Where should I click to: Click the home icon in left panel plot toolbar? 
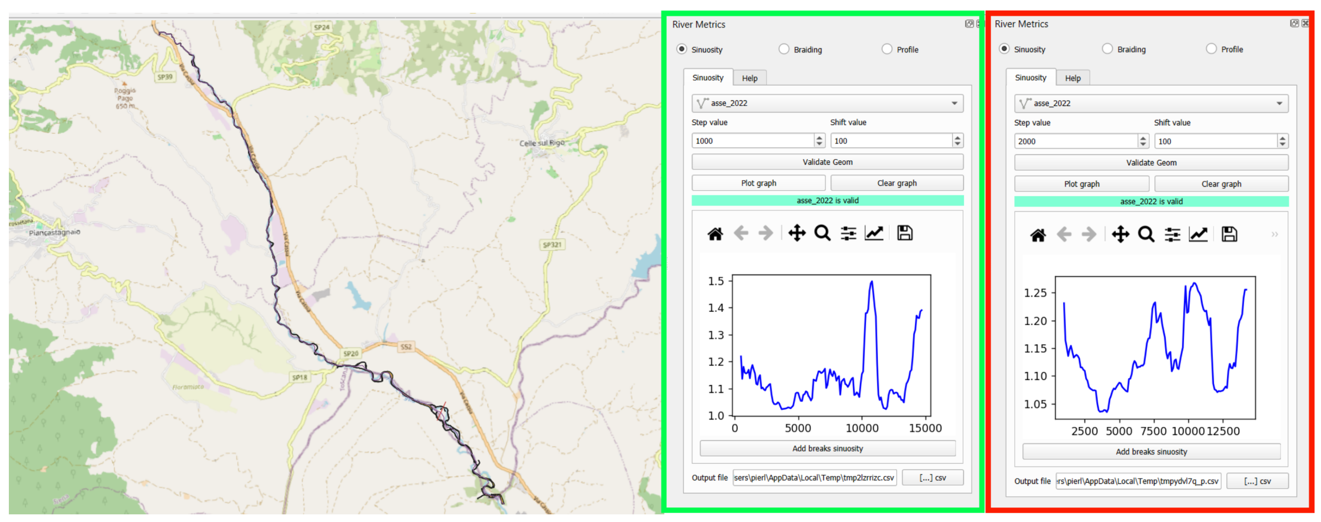715,234
